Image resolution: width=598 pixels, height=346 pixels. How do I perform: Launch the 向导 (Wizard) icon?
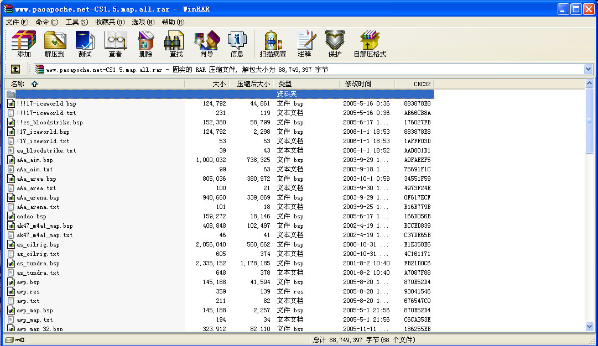[206, 43]
